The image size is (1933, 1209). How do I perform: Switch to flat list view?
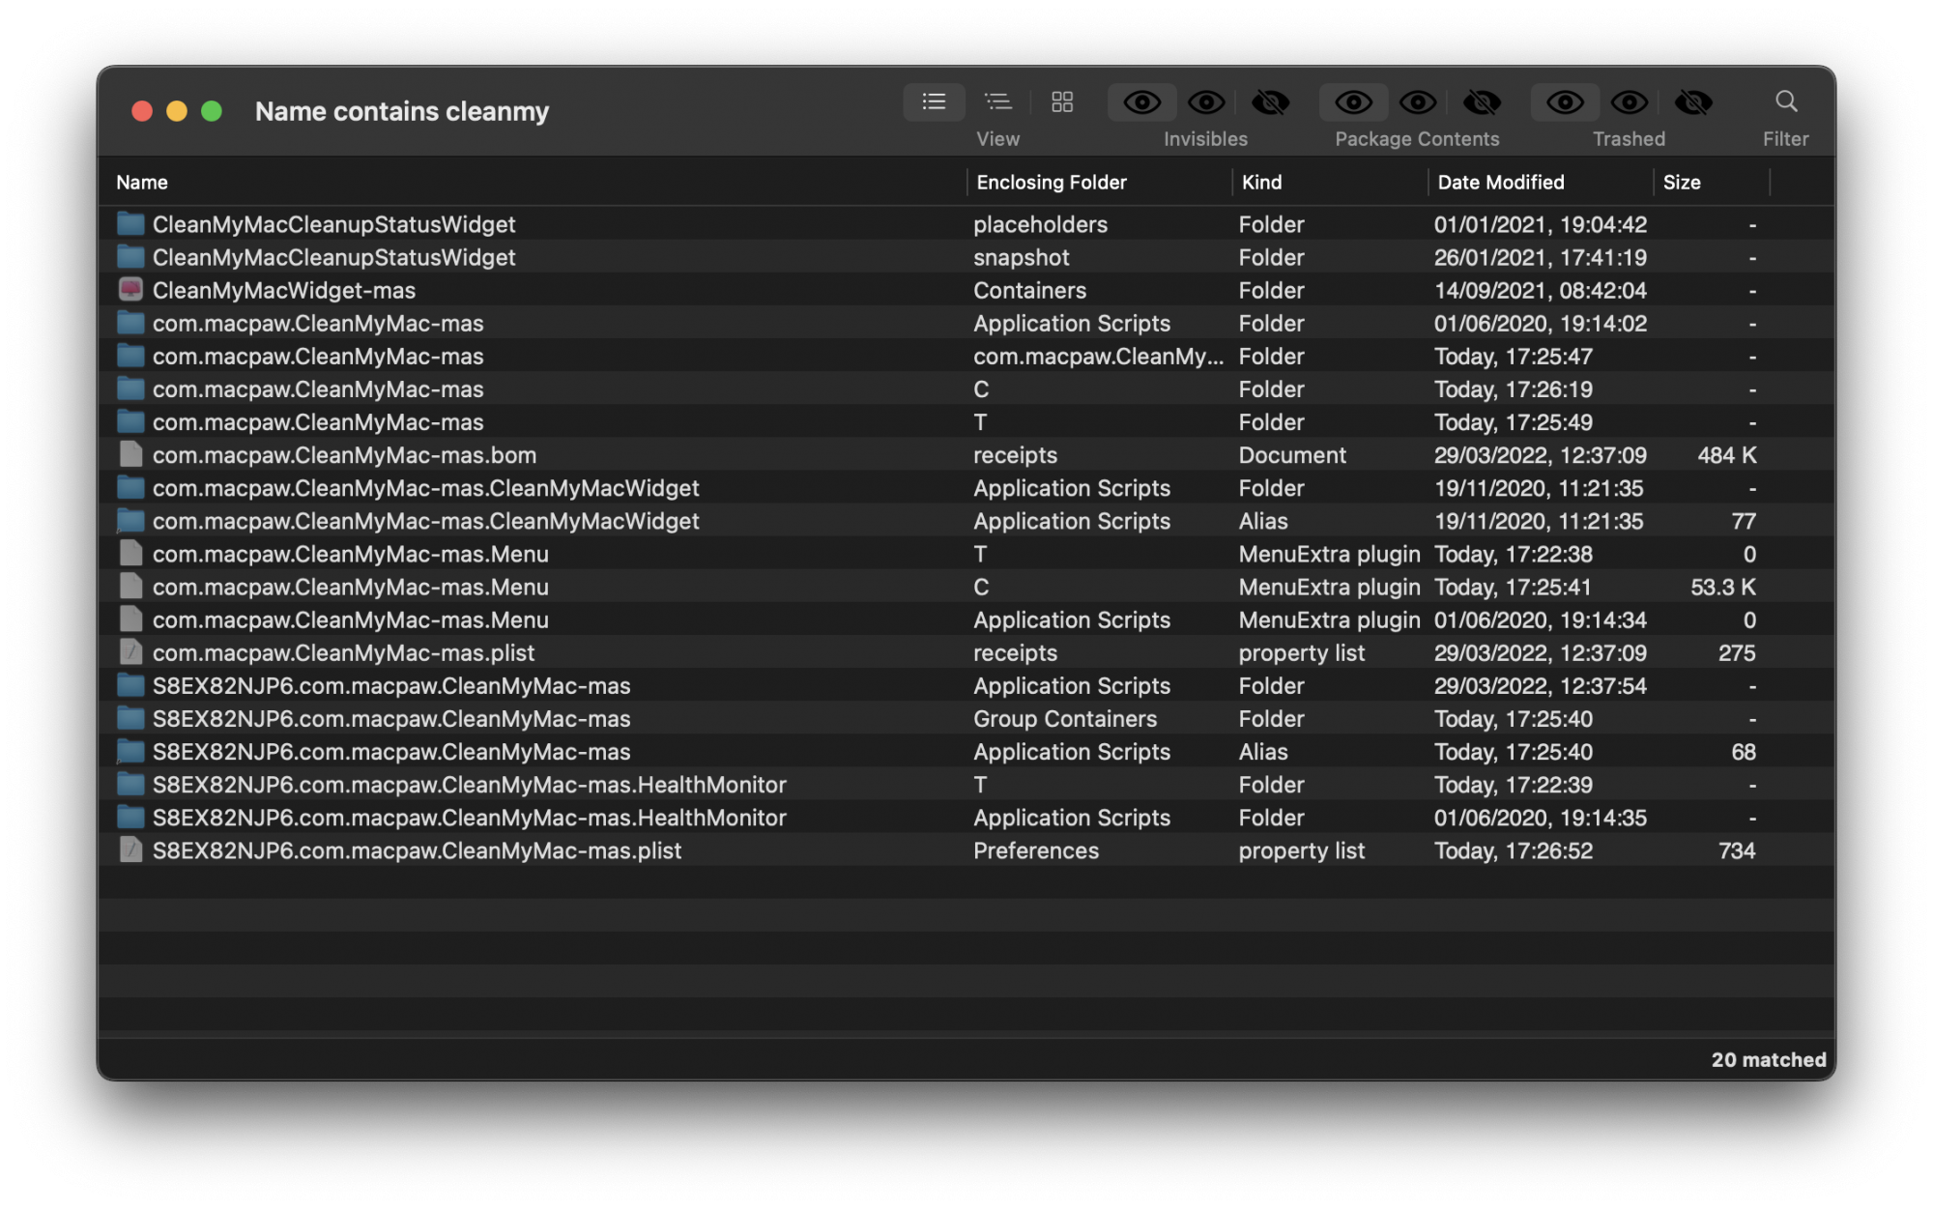(934, 101)
